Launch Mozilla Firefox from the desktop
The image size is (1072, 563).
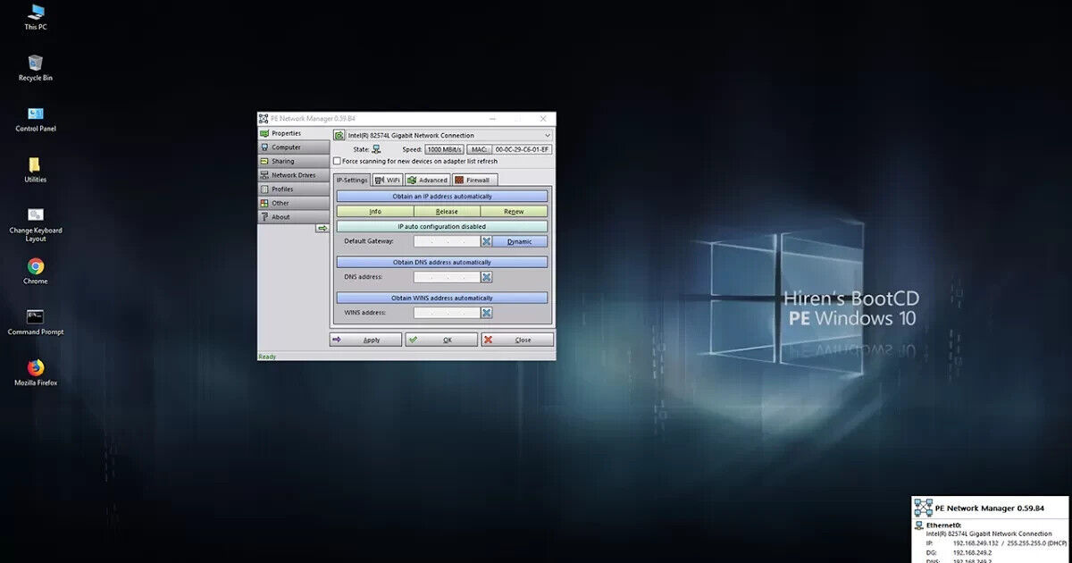coord(36,374)
